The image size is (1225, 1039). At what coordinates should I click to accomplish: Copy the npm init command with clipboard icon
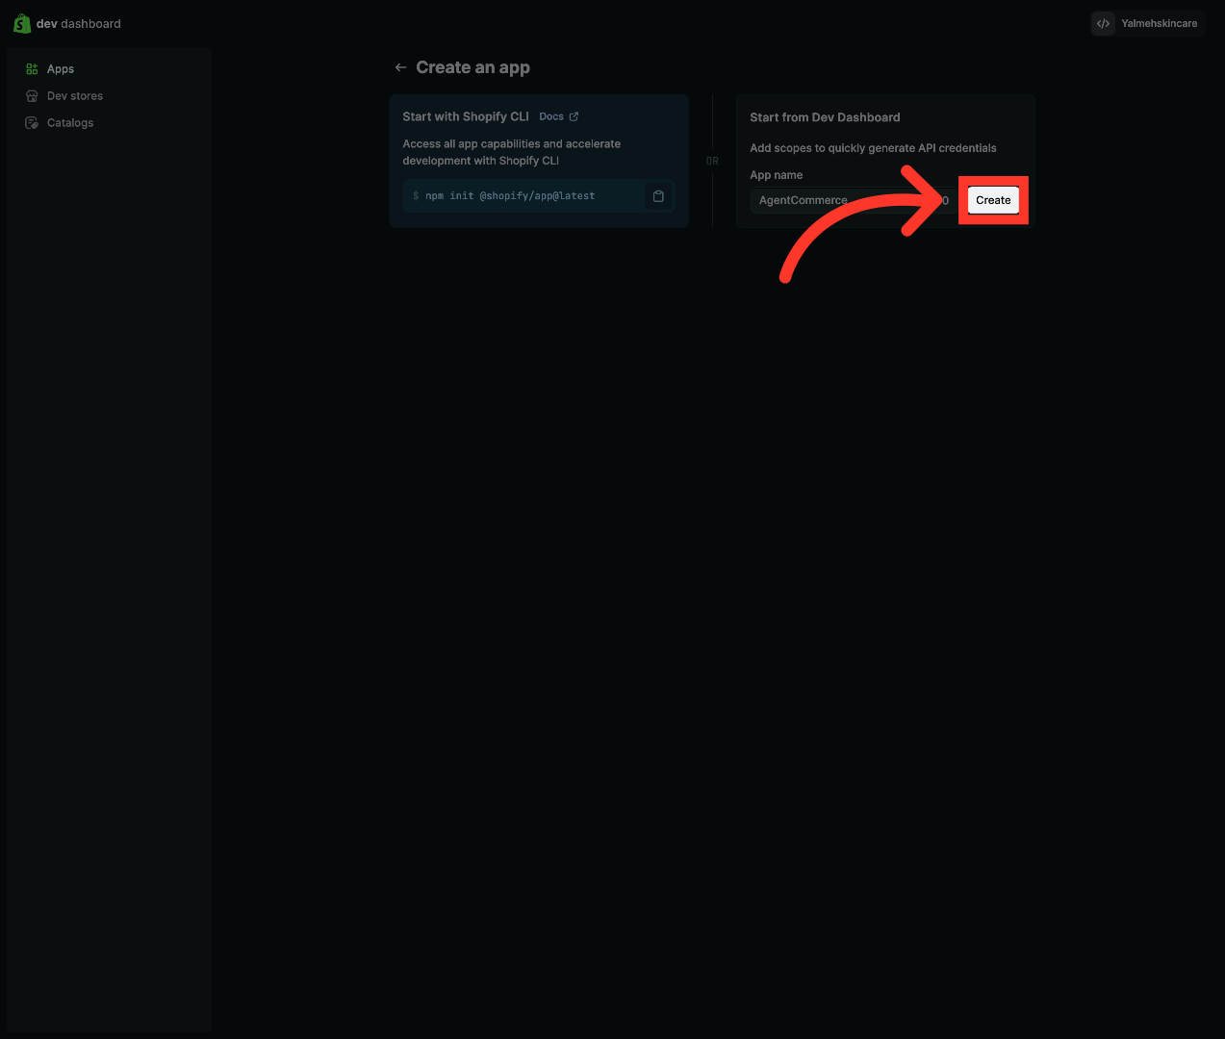[x=658, y=196]
